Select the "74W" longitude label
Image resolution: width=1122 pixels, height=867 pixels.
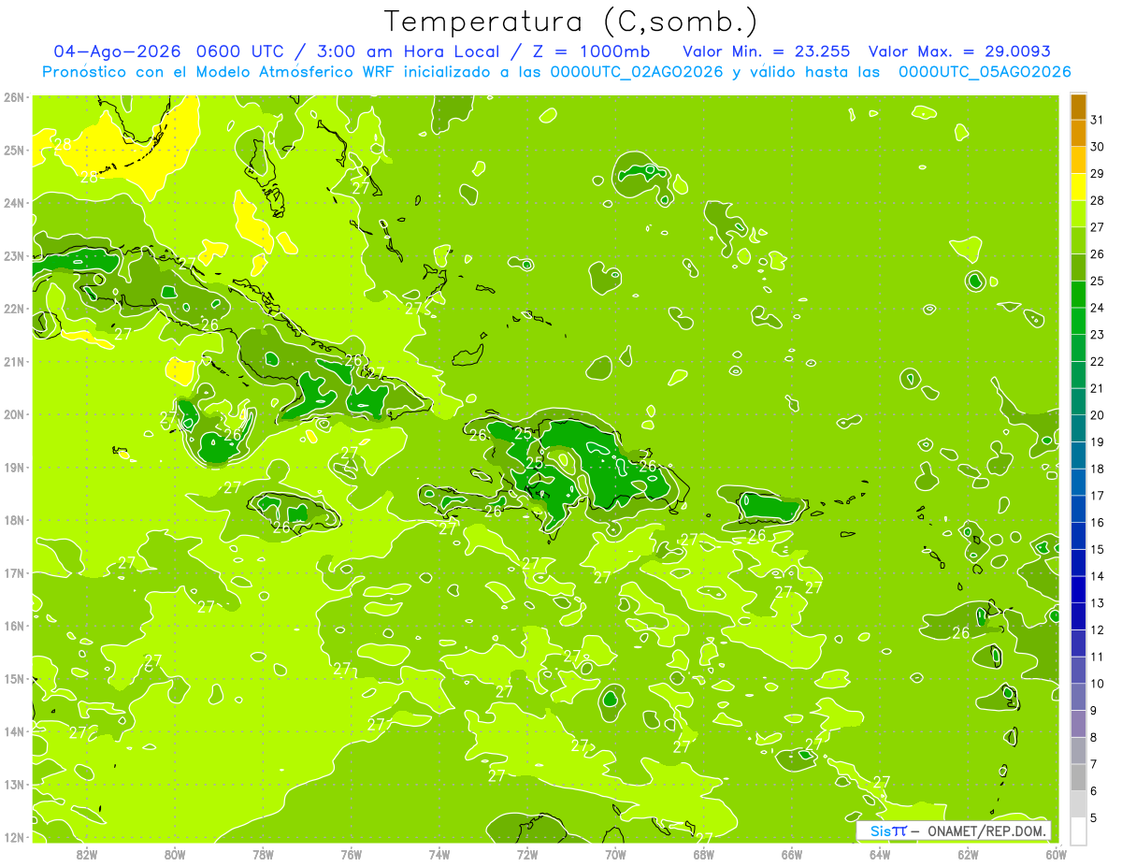[x=439, y=854]
